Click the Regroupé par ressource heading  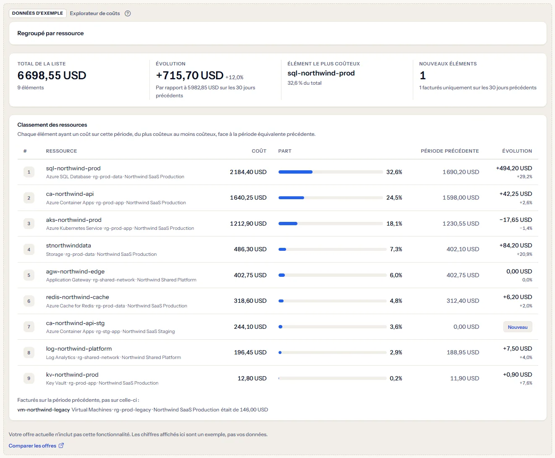[50, 33]
